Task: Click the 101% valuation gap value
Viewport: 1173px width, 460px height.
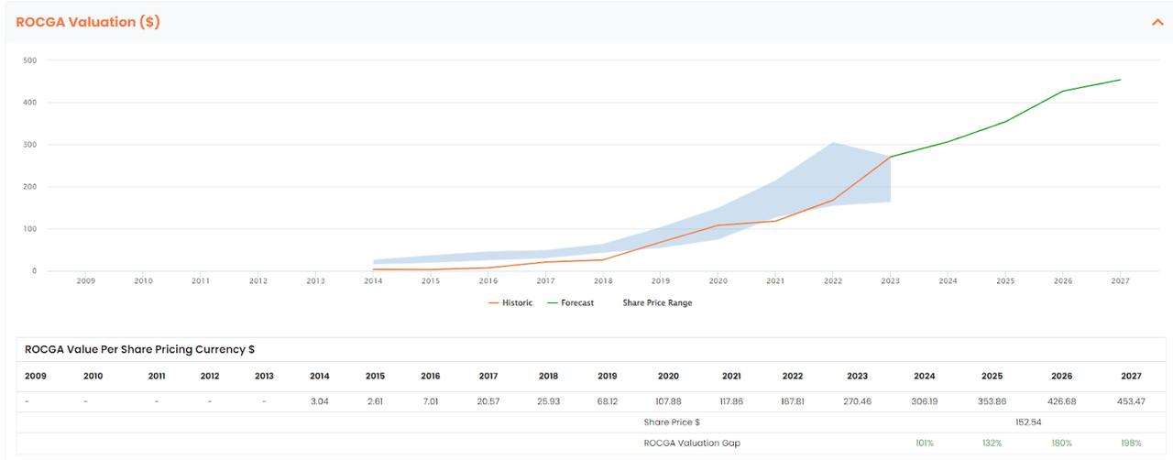Action: [925, 444]
